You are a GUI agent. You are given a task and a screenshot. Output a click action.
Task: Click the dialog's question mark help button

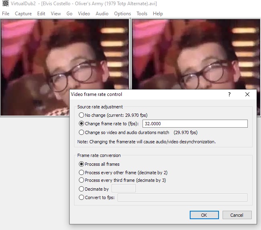point(229,94)
